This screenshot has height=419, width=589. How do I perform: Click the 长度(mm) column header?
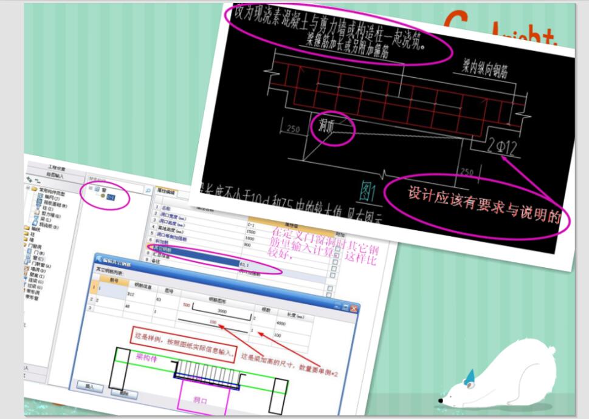[x=295, y=316]
